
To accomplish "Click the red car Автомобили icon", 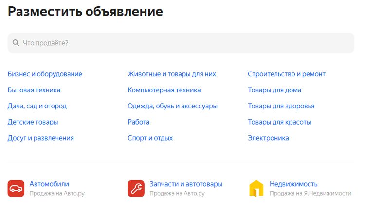I will [x=16, y=188].
